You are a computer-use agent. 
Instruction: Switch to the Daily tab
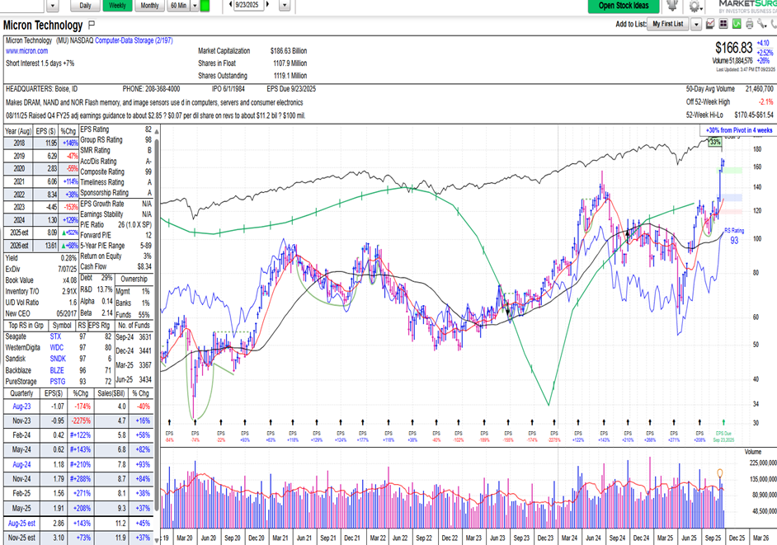pos(85,6)
